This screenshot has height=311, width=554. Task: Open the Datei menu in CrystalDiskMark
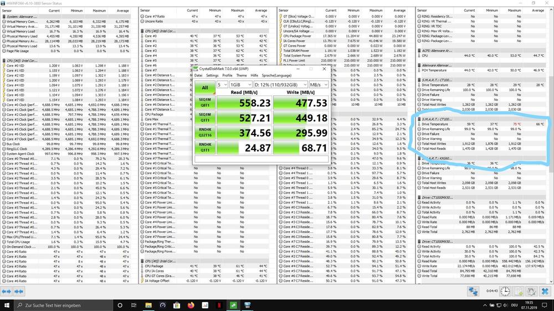(x=198, y=75)
